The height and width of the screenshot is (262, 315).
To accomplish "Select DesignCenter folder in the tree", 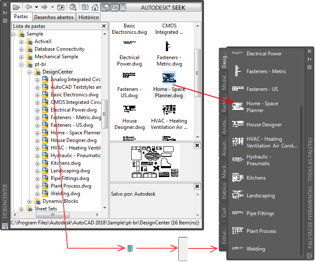I will coord(58,72).
